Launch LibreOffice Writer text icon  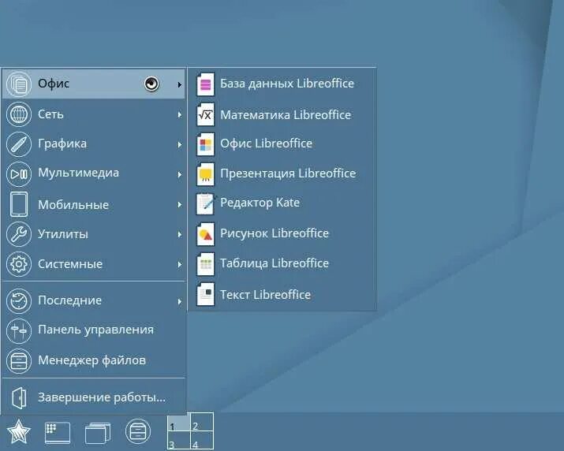coord(205,294)
